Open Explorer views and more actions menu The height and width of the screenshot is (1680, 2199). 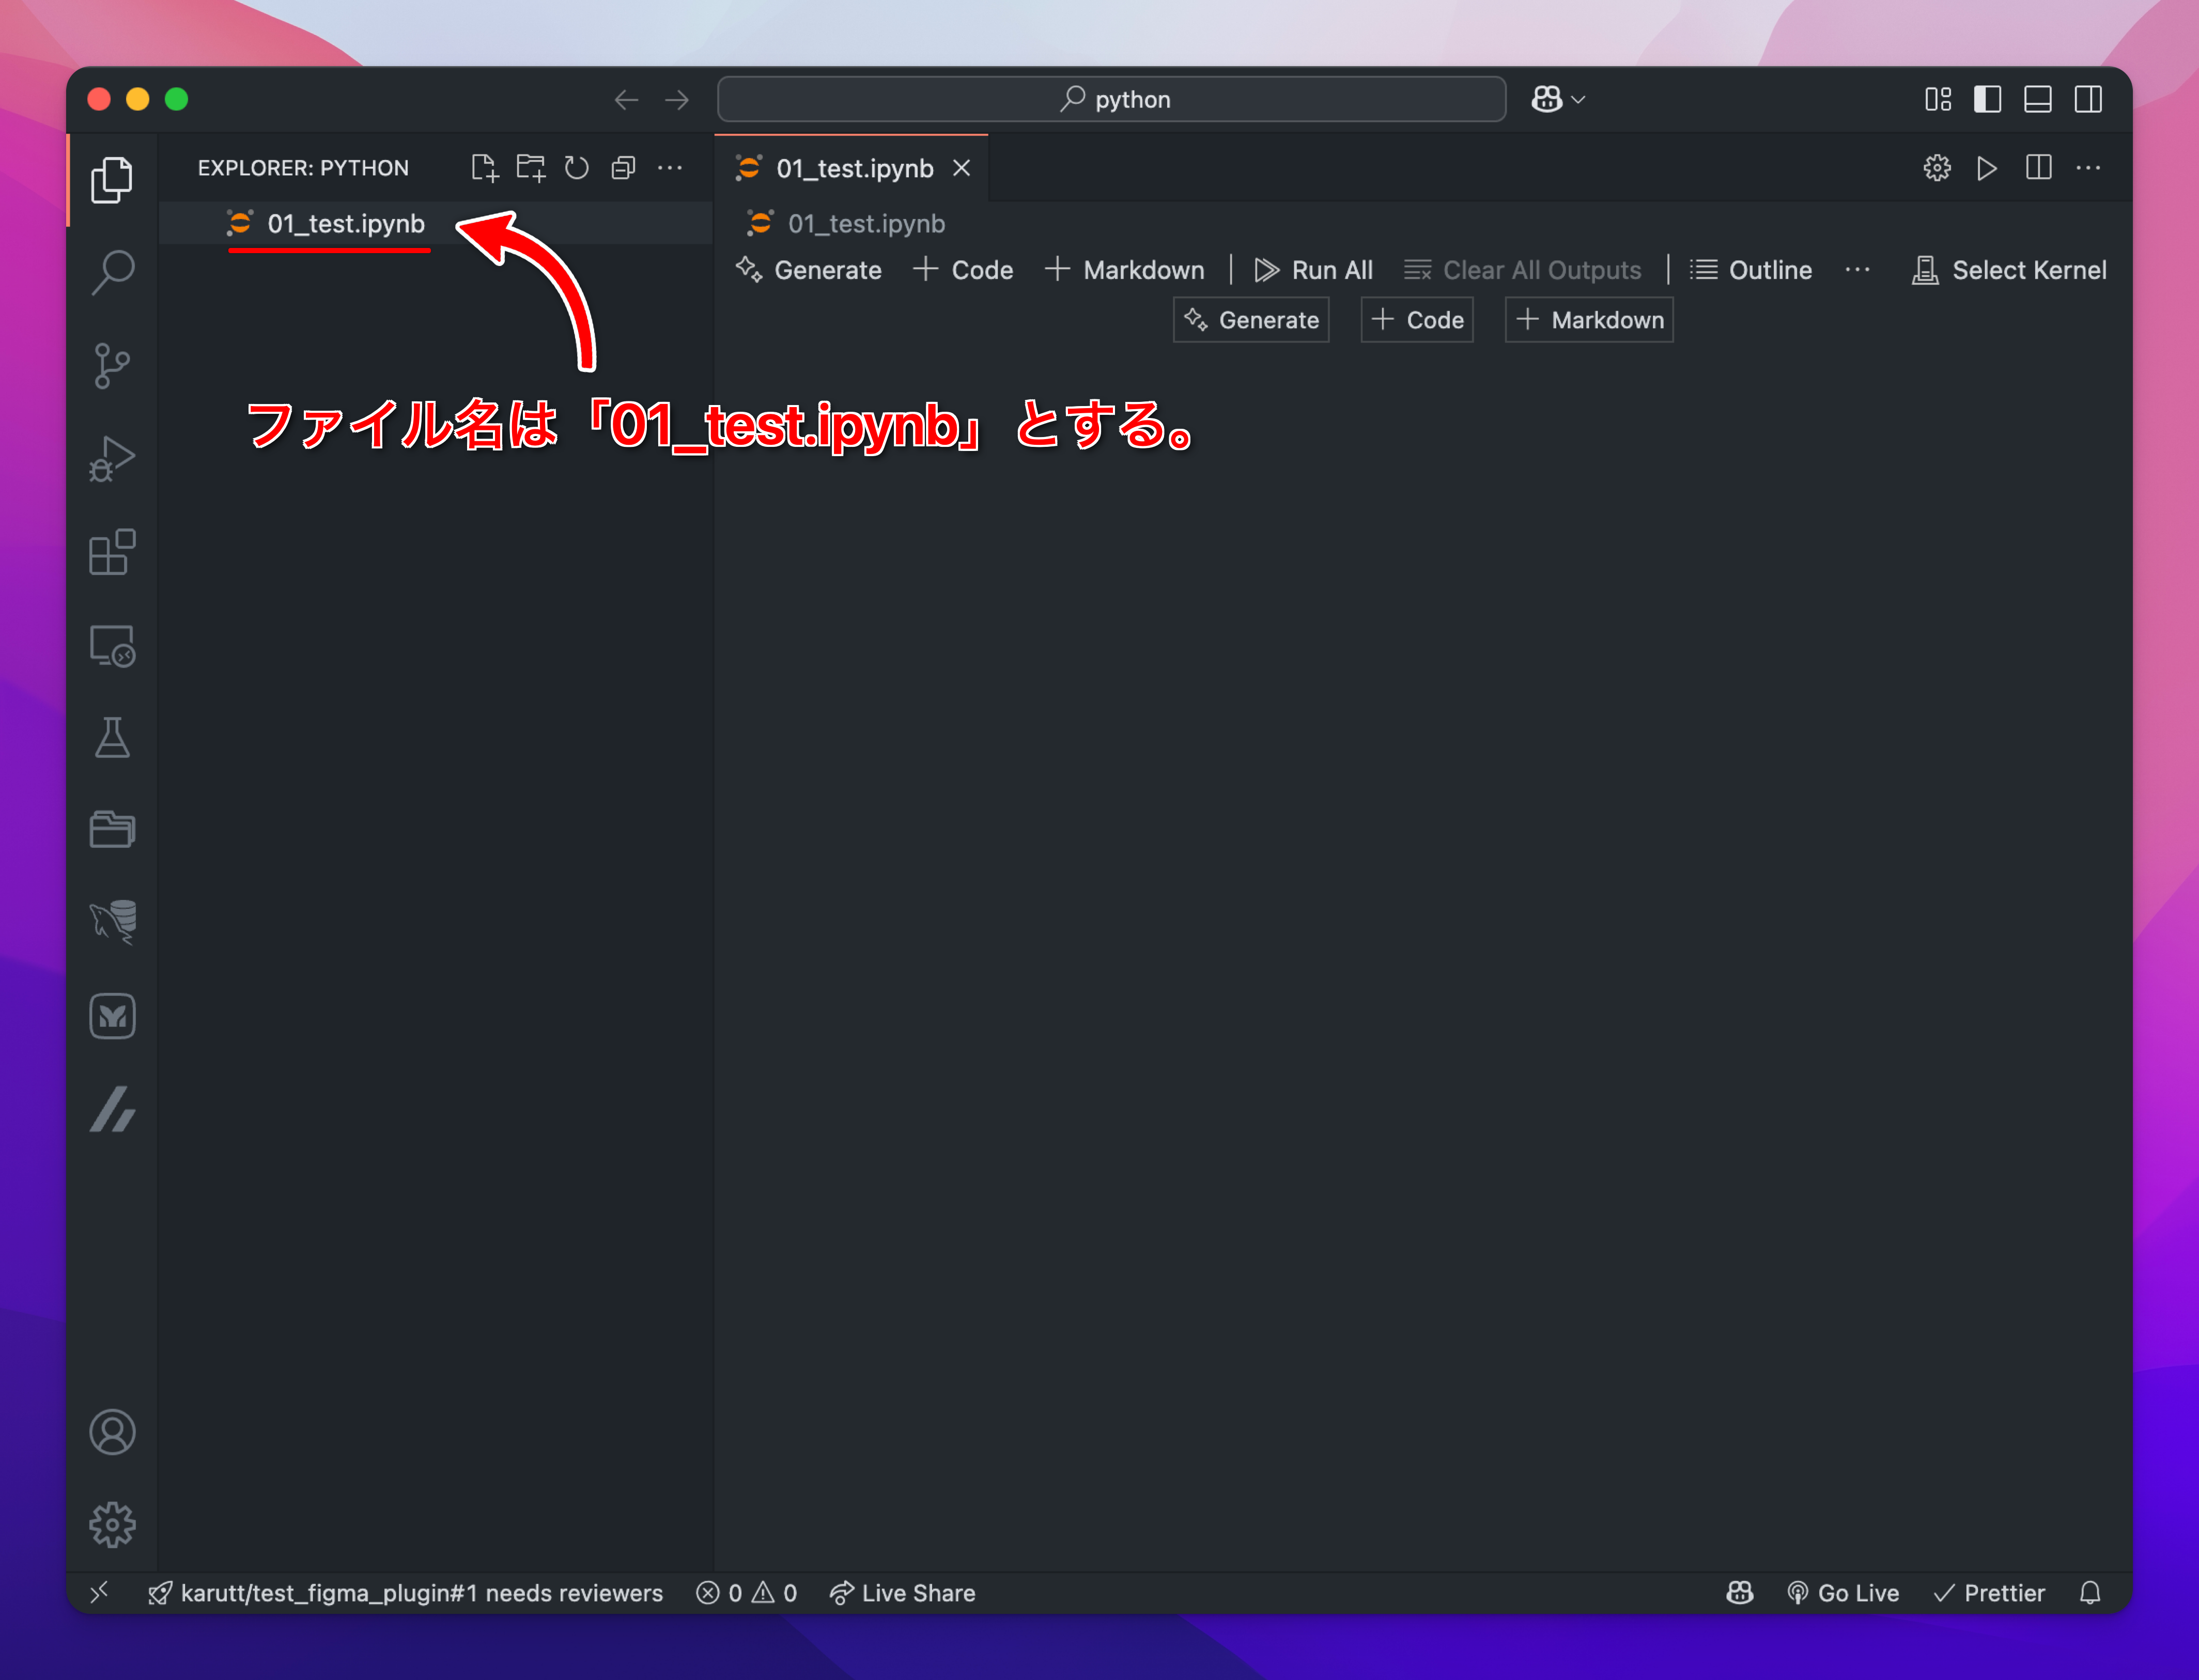670,168
